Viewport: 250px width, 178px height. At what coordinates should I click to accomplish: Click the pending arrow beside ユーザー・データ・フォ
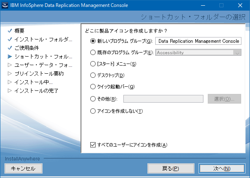pos(10,65)
